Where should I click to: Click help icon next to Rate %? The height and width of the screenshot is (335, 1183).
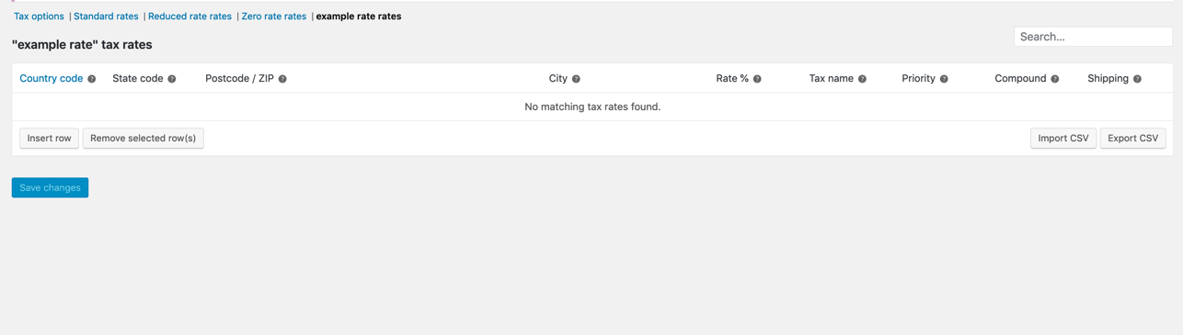(757, 79)
